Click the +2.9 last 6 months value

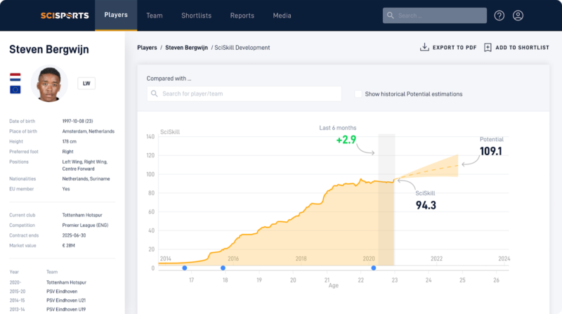click(x=346, y=139)
